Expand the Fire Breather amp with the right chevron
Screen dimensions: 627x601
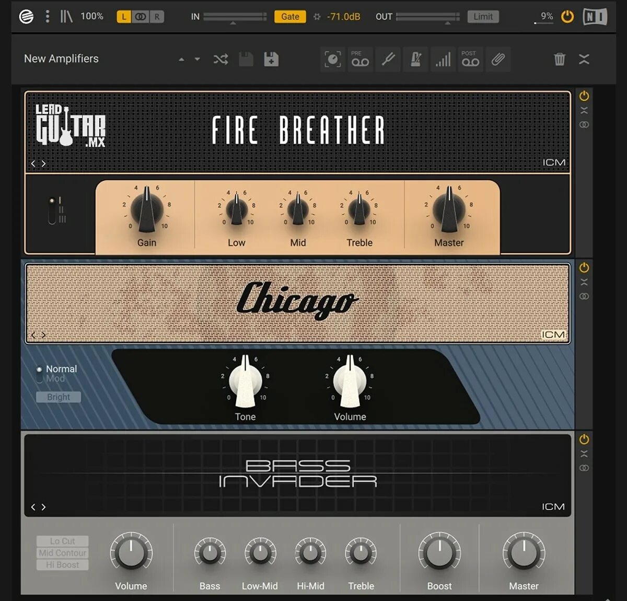(x=44, y=163)
